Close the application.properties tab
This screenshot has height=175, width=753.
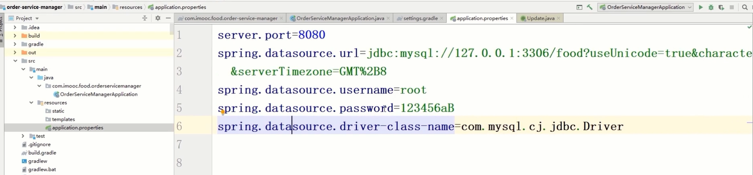[512, 18]
